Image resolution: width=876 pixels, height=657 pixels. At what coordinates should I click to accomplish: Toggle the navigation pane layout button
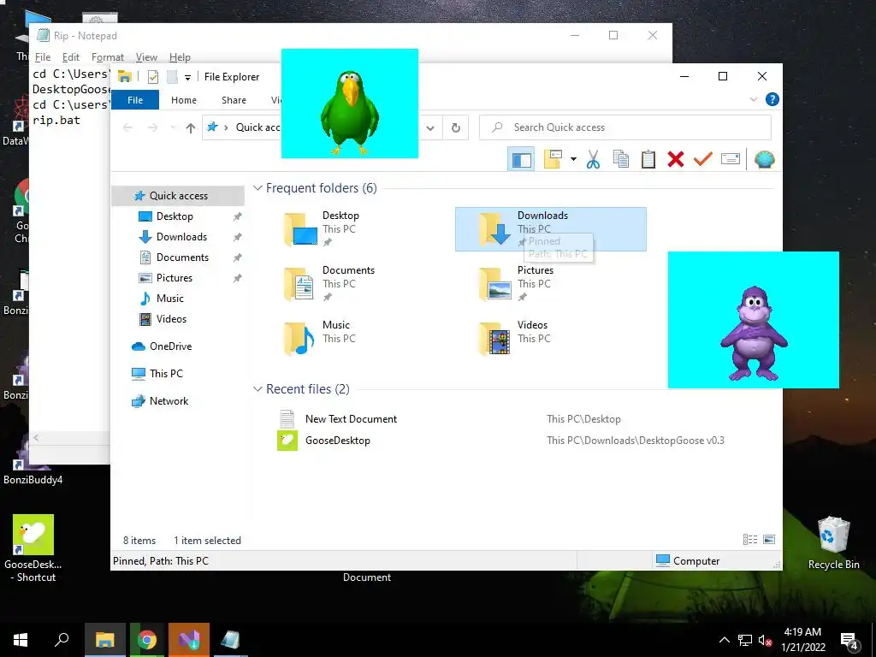(x=521, y=160)
